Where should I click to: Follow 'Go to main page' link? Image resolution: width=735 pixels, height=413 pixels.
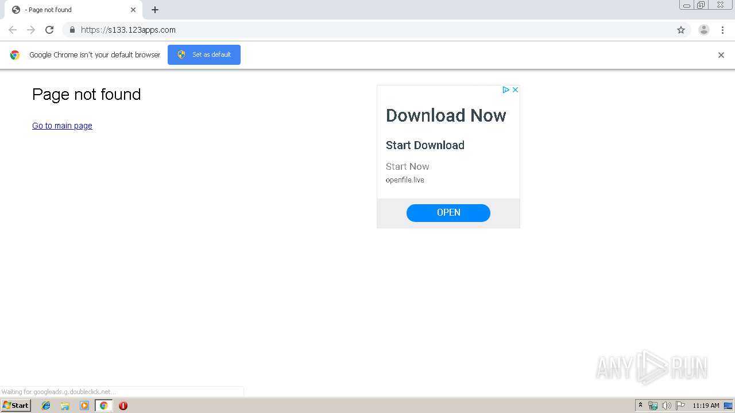tap(62, 126)
